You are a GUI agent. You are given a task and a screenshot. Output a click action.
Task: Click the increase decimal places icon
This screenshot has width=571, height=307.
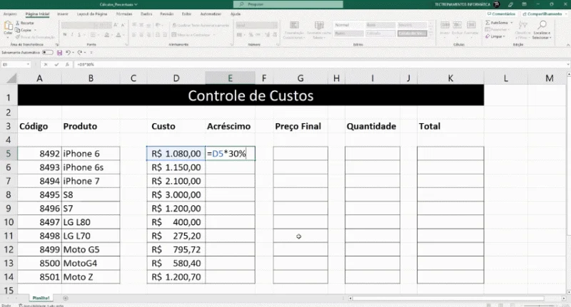(x=267, y=35)
